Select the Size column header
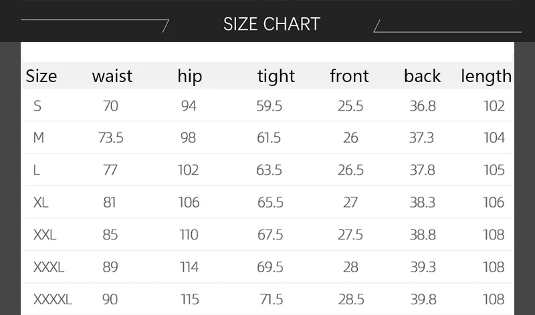This screenshot has height=315, width=535. 41,76
